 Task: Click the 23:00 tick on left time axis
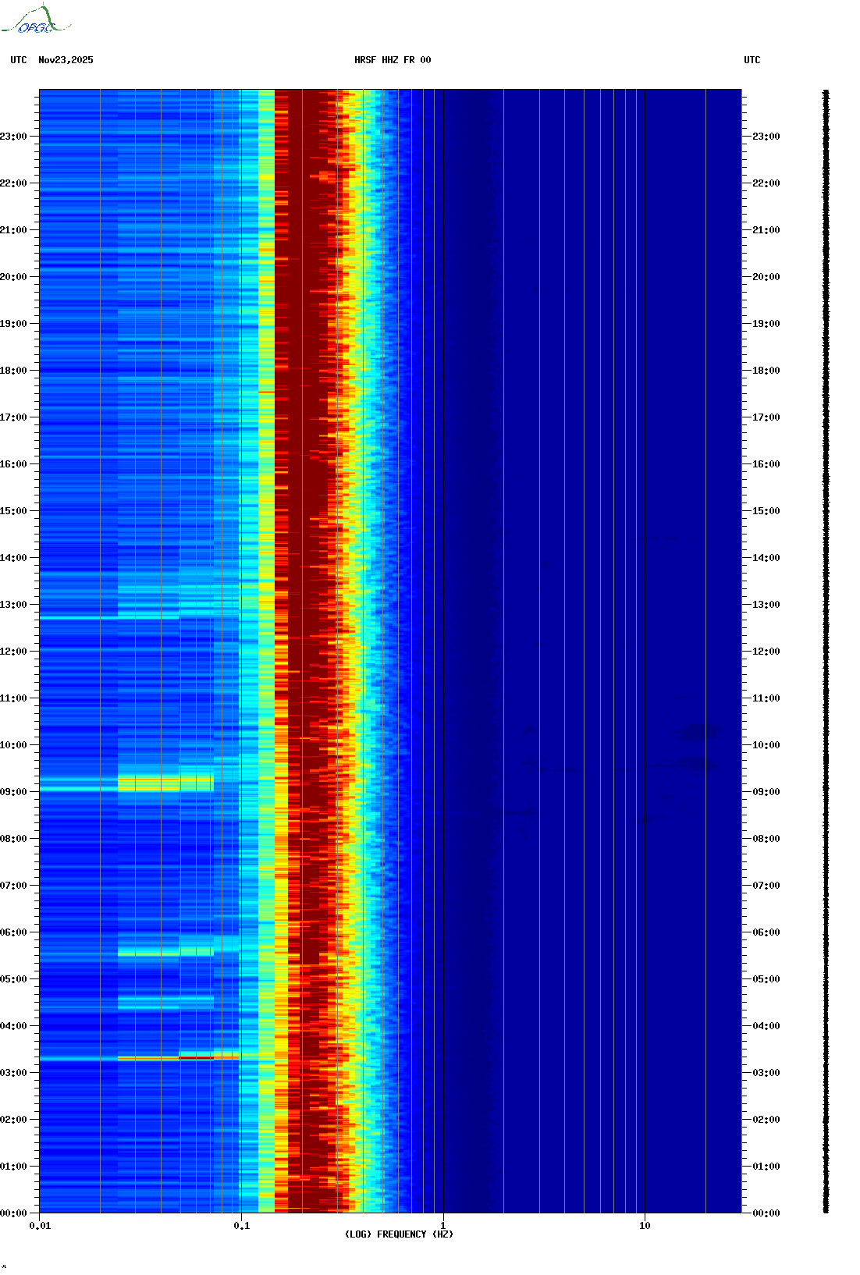click(x=14, y=137)
